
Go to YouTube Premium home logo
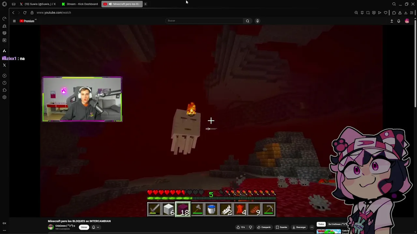(x=27, y=21)
